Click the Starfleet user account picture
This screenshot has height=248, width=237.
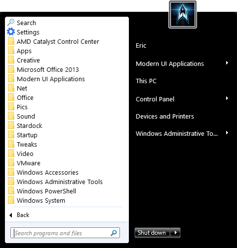click(x=183, y=14)
